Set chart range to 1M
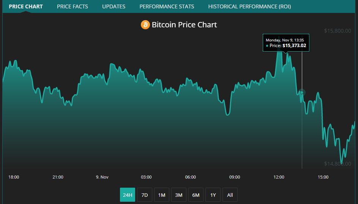This screenshot has width=358, height=204. pyautogui.click(x=162, y=195)
